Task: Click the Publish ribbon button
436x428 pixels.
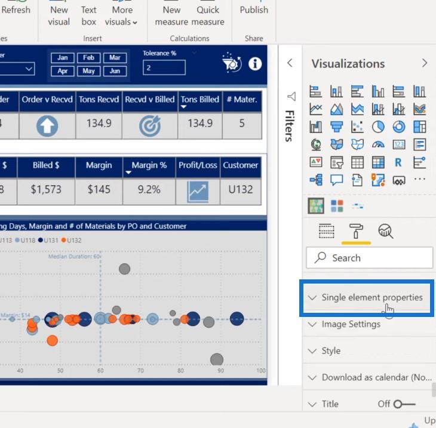Action: (254, 10)
